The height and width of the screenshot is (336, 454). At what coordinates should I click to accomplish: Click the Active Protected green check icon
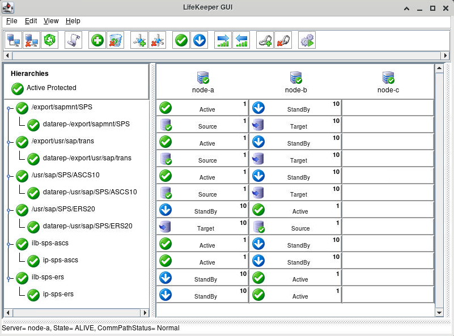(x=18, y=89)
